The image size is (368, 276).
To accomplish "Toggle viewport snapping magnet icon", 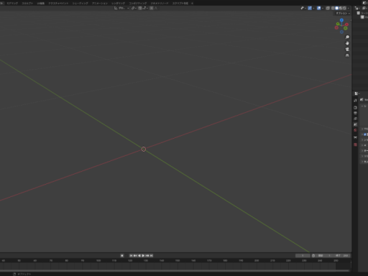I will pyautogui.click(x=140, y=8).
